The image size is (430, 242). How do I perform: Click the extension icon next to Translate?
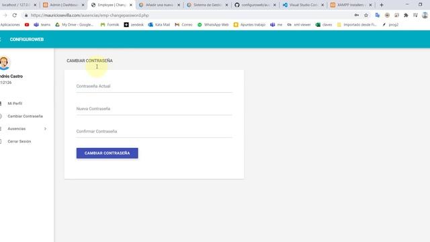(387, 15)
